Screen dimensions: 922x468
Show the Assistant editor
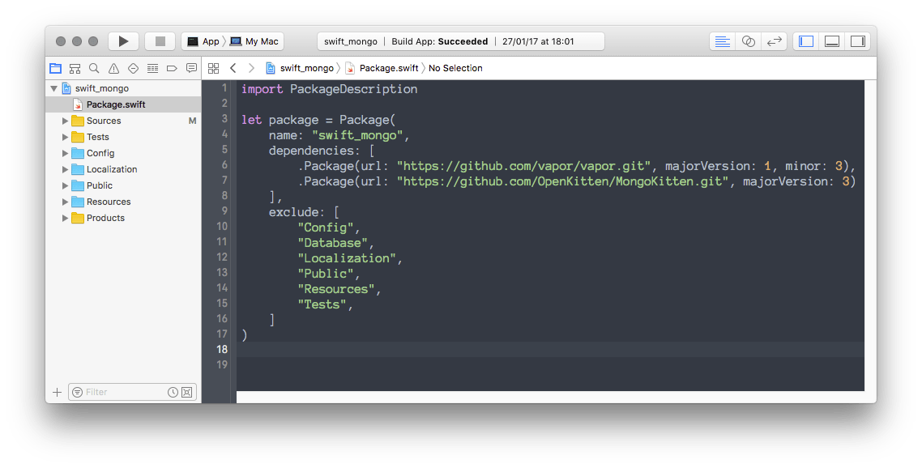pos(748,41)
